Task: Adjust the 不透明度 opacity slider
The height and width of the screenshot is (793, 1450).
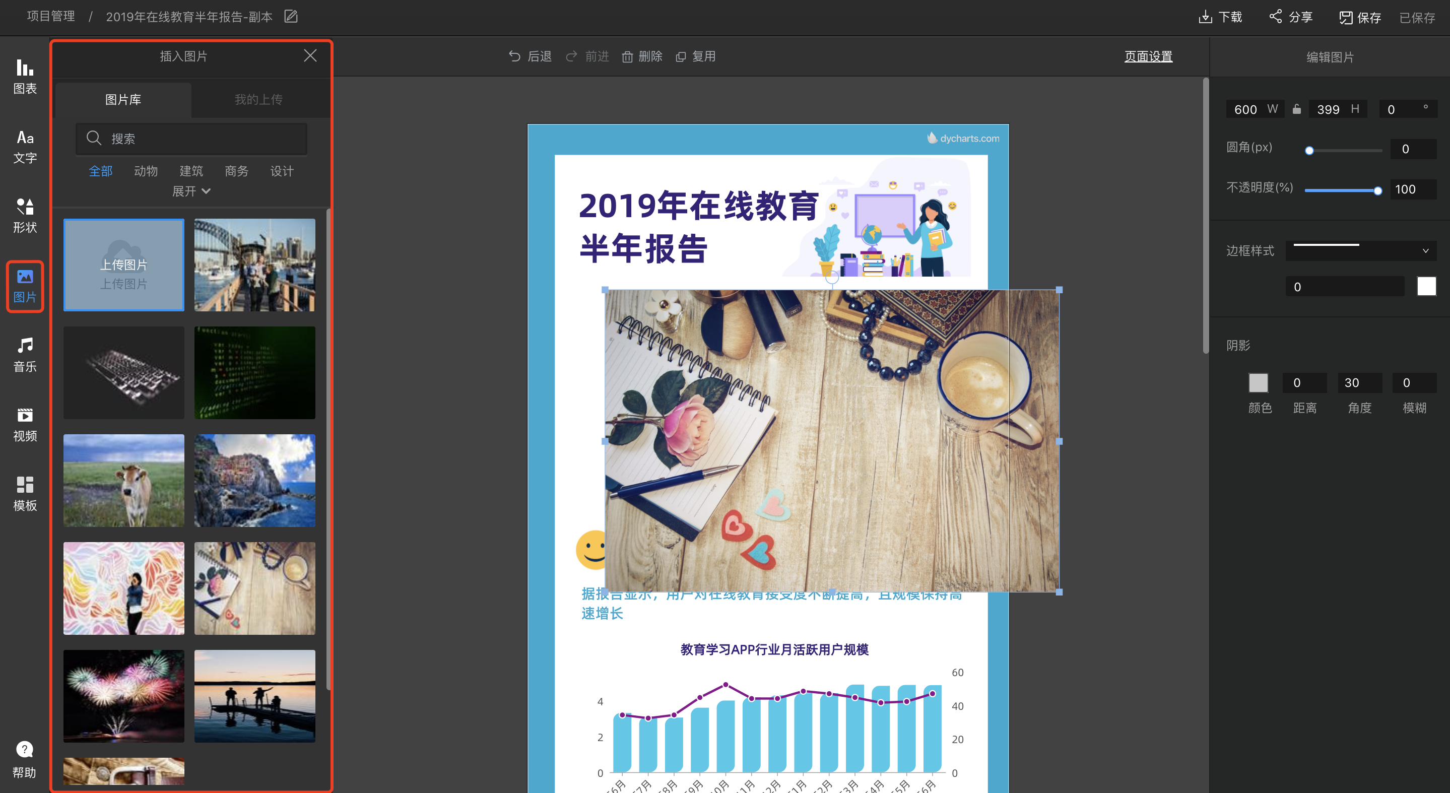Action: (1343, 191)
